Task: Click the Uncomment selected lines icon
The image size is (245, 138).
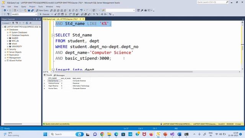Action: pyautogui.click(x=97, y=14)
